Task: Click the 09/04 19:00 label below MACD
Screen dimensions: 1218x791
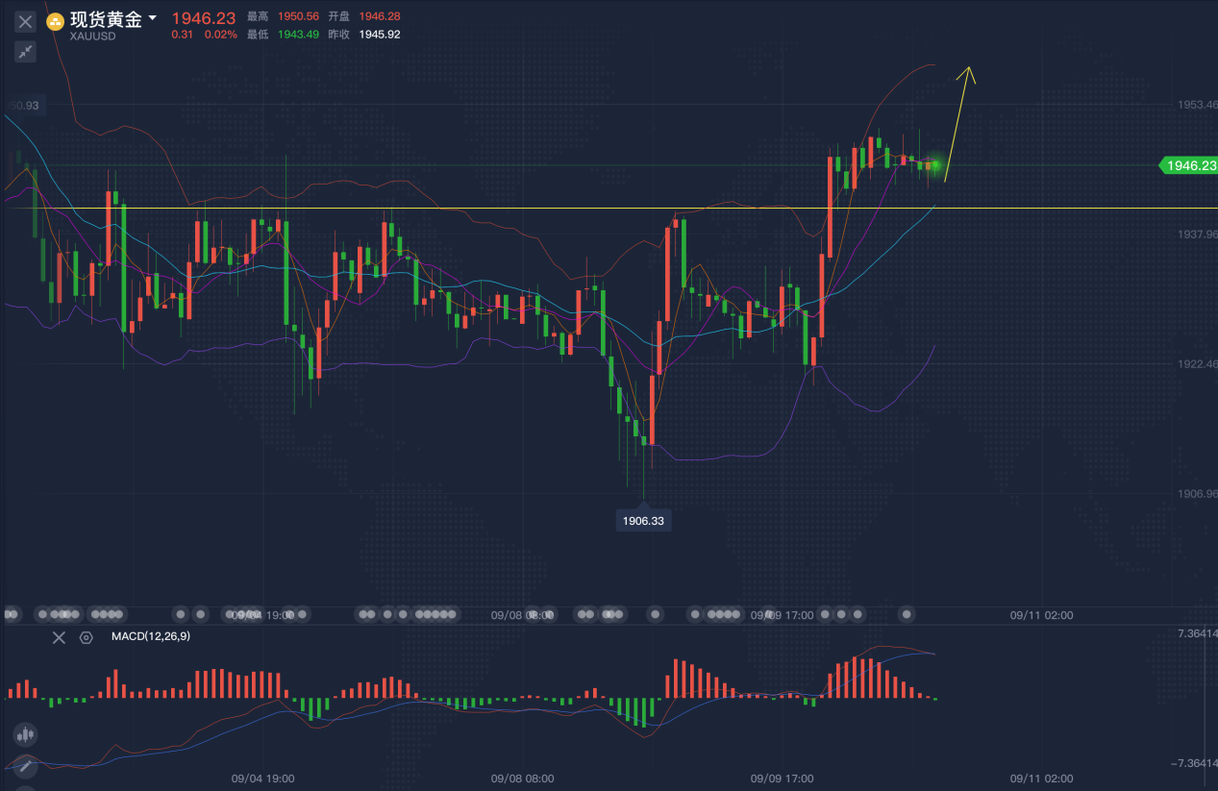Action: (262, 779)
